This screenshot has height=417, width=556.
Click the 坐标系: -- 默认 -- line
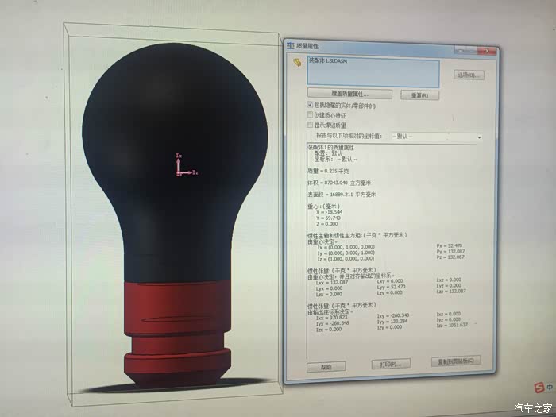click(336, 159)
